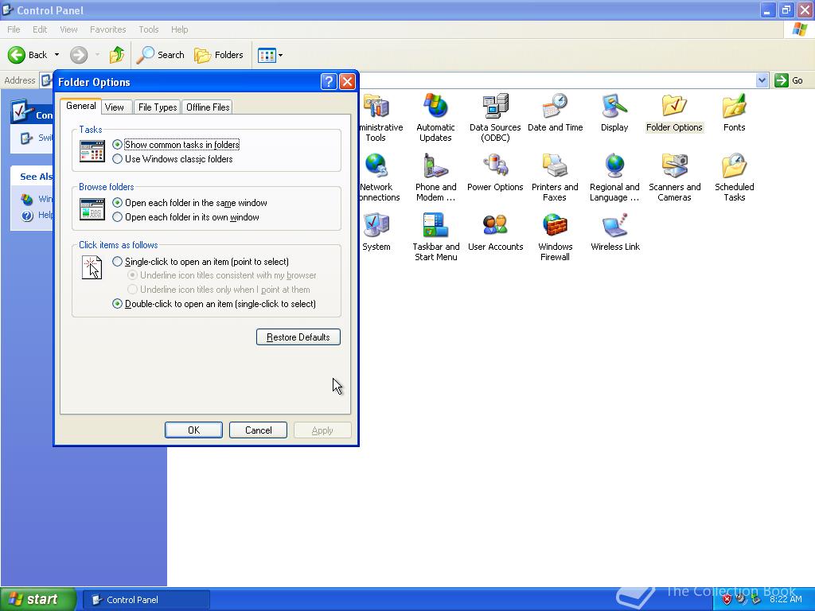815x611 pixels.
Task: Open the Address bar dropdown arrow
Action: pyautogui.click(x=762, y=80)
